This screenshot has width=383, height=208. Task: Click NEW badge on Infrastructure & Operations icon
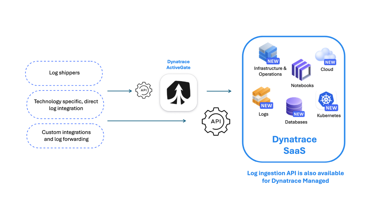tap(273, 61)
